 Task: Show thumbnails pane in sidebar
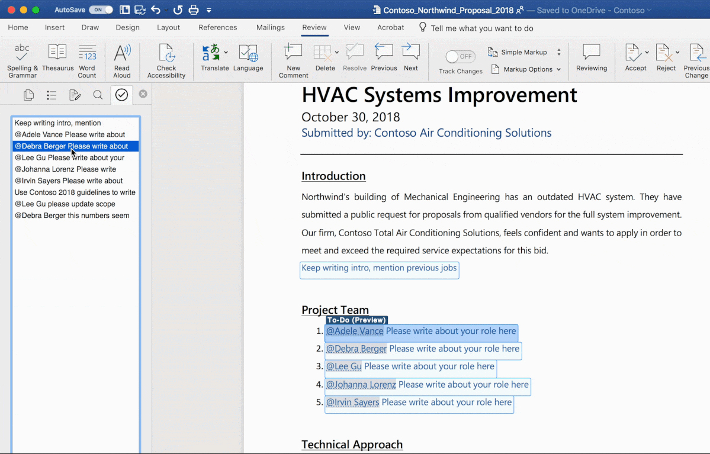point(28,95)
